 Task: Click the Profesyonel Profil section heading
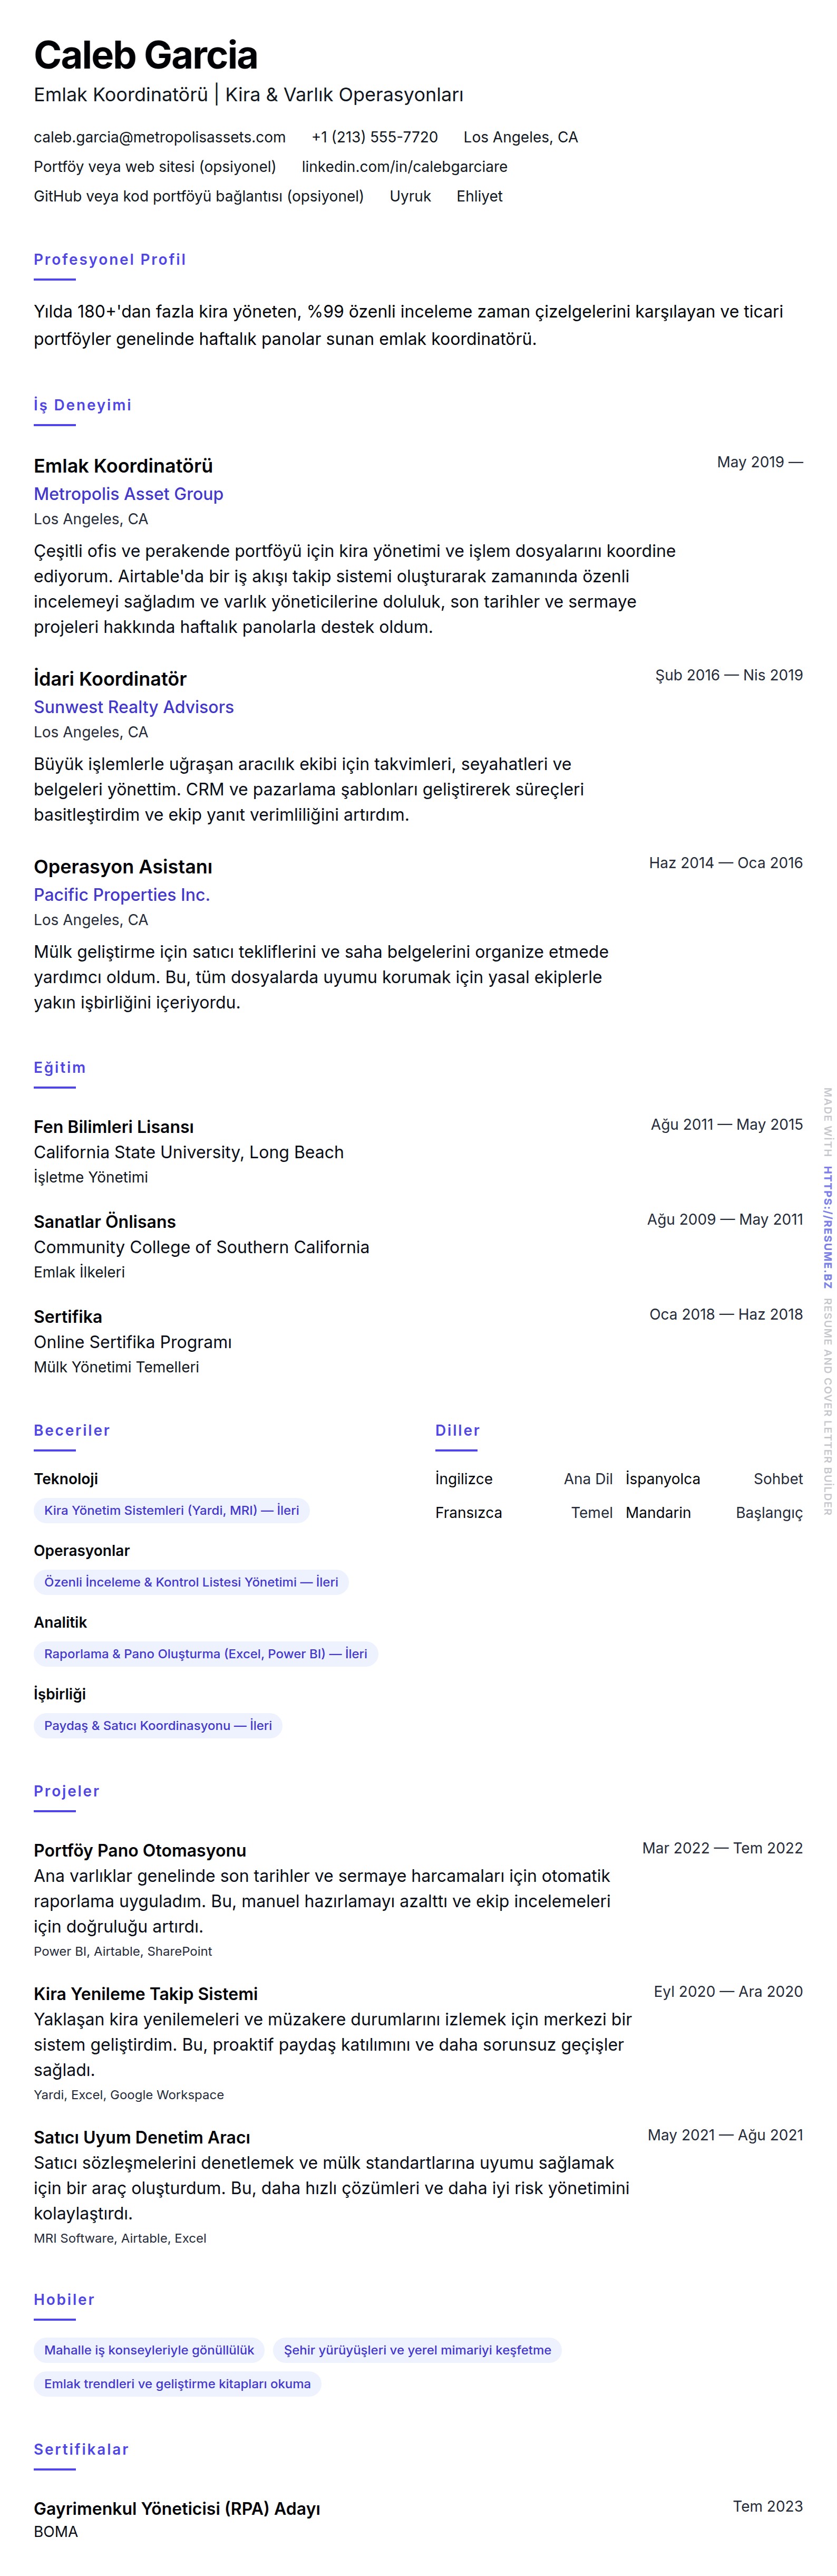110,260
